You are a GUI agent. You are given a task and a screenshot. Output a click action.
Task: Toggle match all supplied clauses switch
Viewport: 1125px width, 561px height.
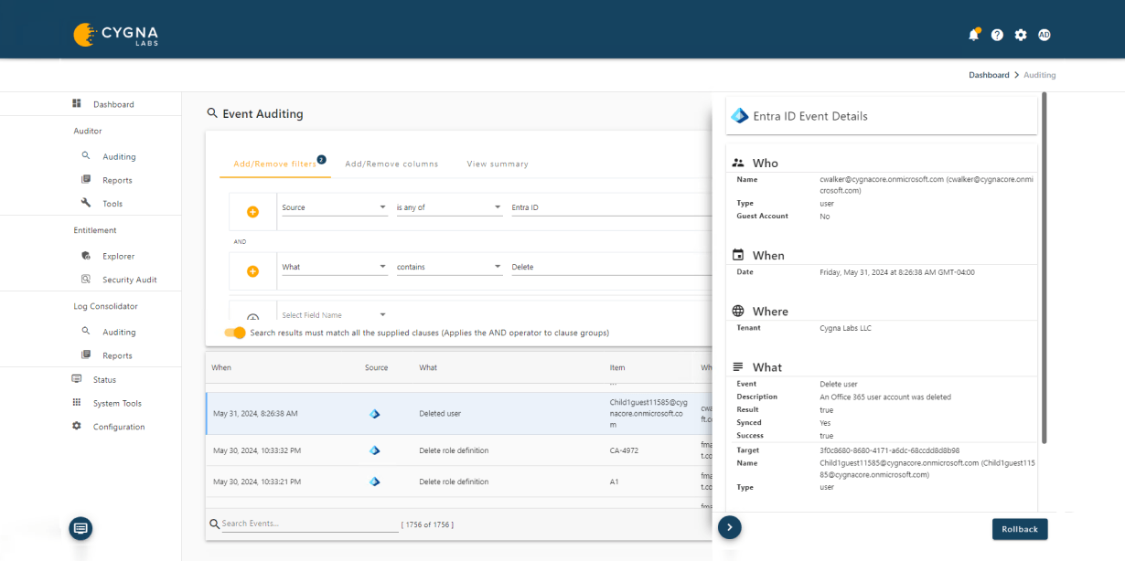pos(235,333)
